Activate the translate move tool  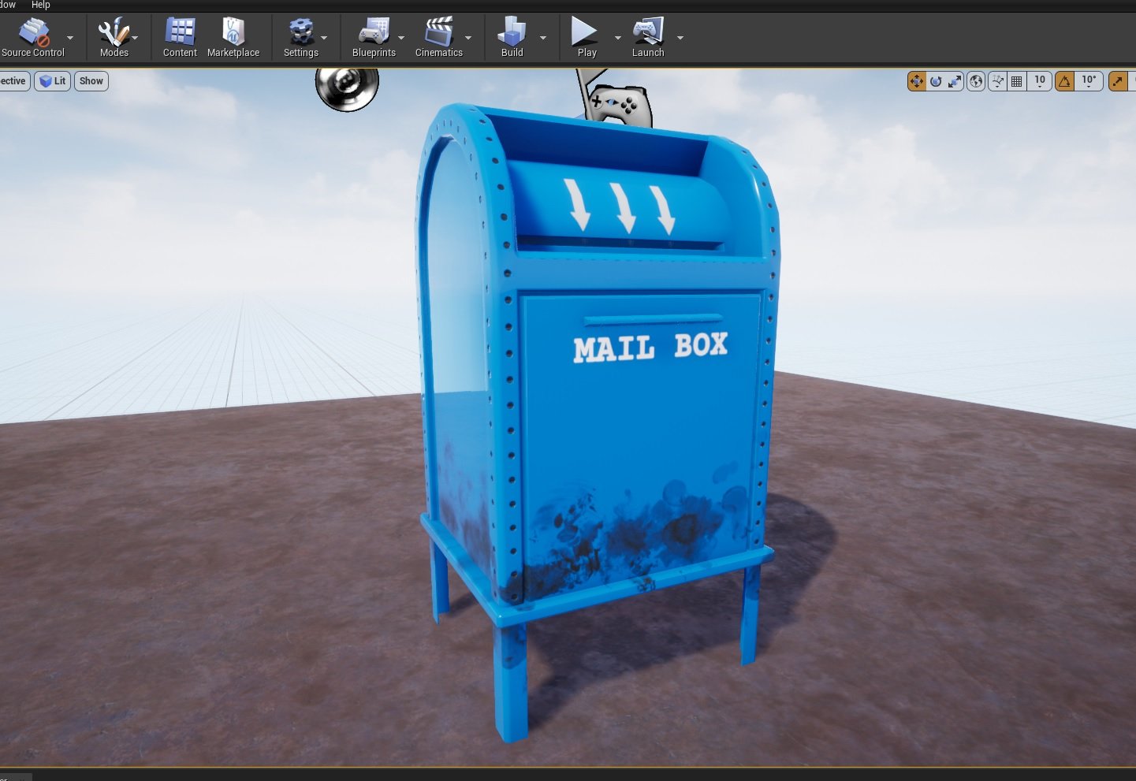(x=916, y=81)
